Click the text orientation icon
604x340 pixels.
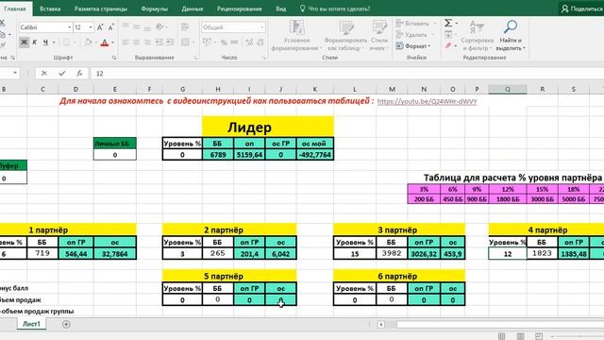pyautogui.click(x=159, y=26)
